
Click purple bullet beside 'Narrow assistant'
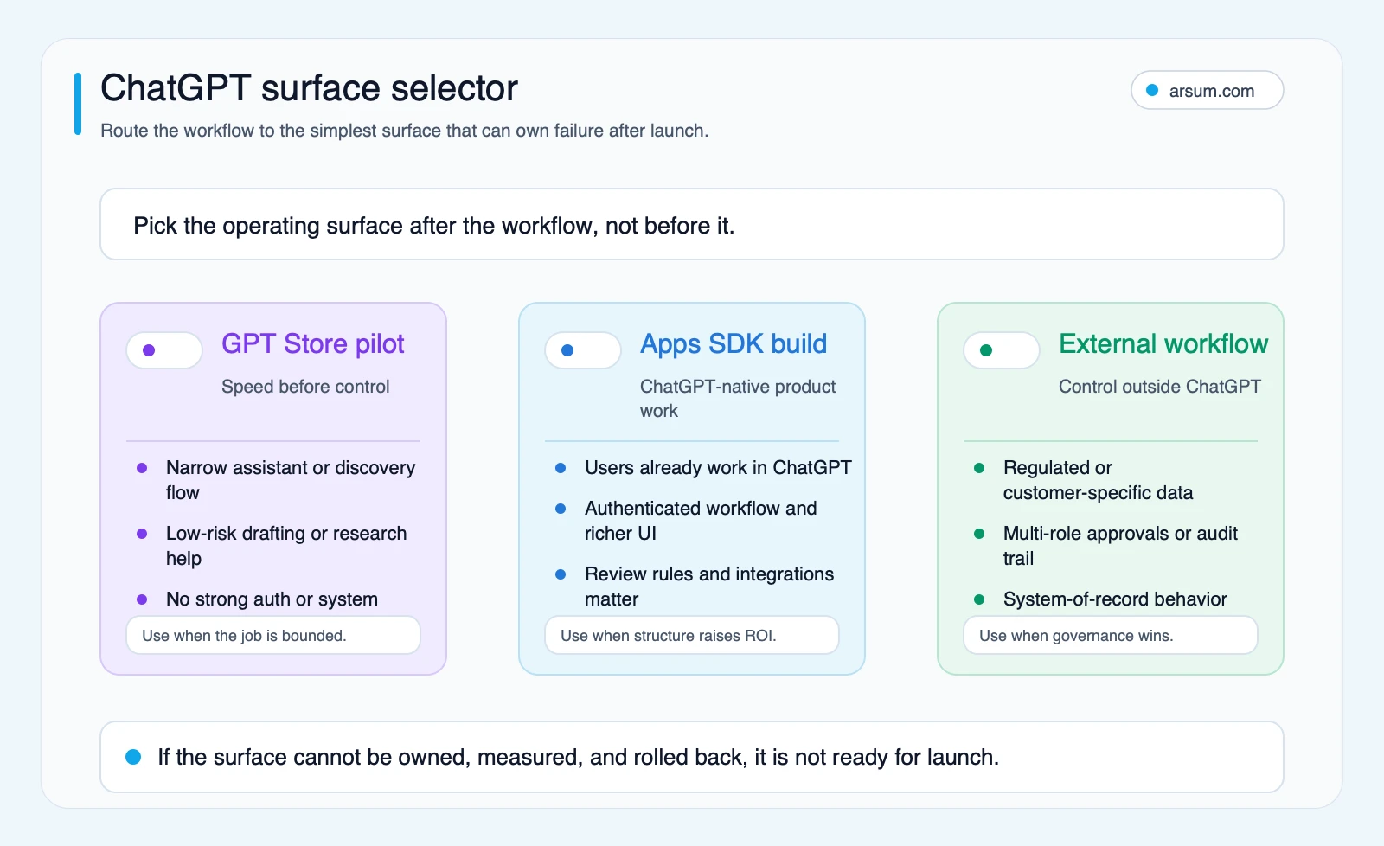click(x=142, y=468)
